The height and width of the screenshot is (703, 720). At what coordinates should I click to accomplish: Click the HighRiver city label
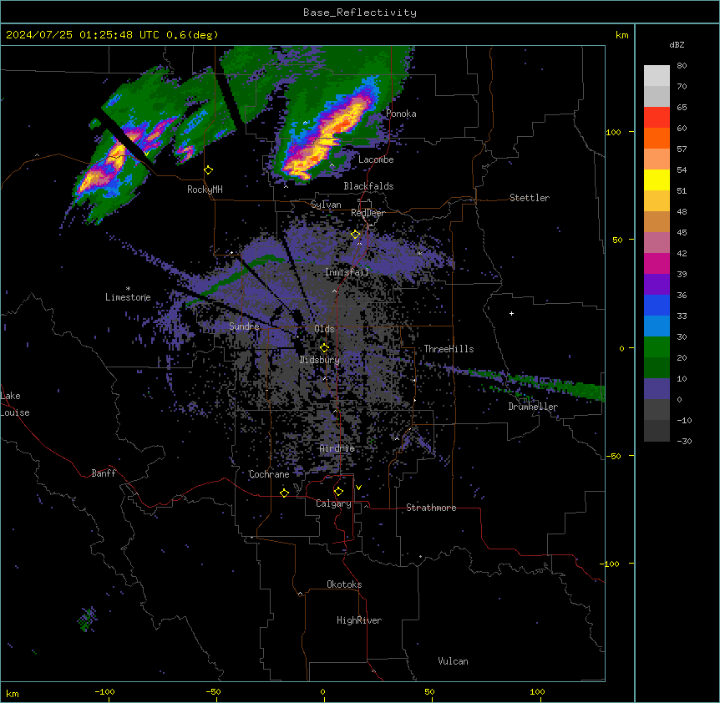tap(359, 621)
